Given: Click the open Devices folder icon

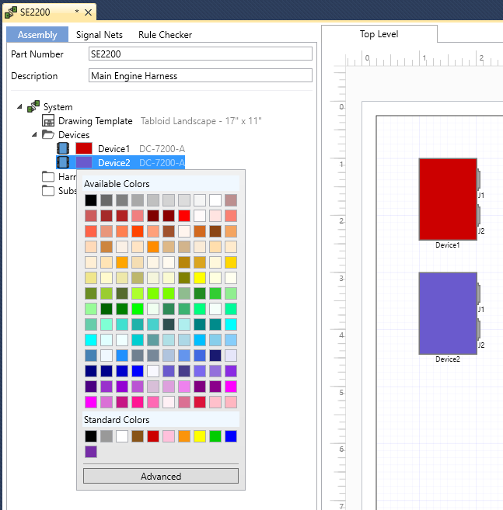Looking at the screenshot, I should [48, 134].
